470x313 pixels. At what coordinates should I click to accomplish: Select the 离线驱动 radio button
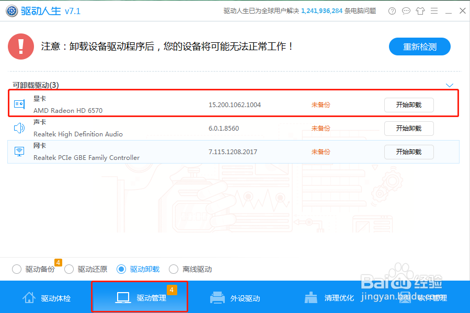click(174, 269)
